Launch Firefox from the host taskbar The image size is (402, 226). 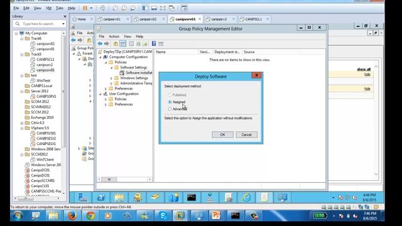72,216
